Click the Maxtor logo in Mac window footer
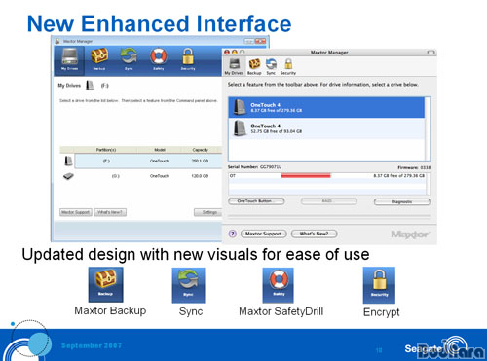The height and width of the screenshot is (361, 487). click(x=410, y=235)
